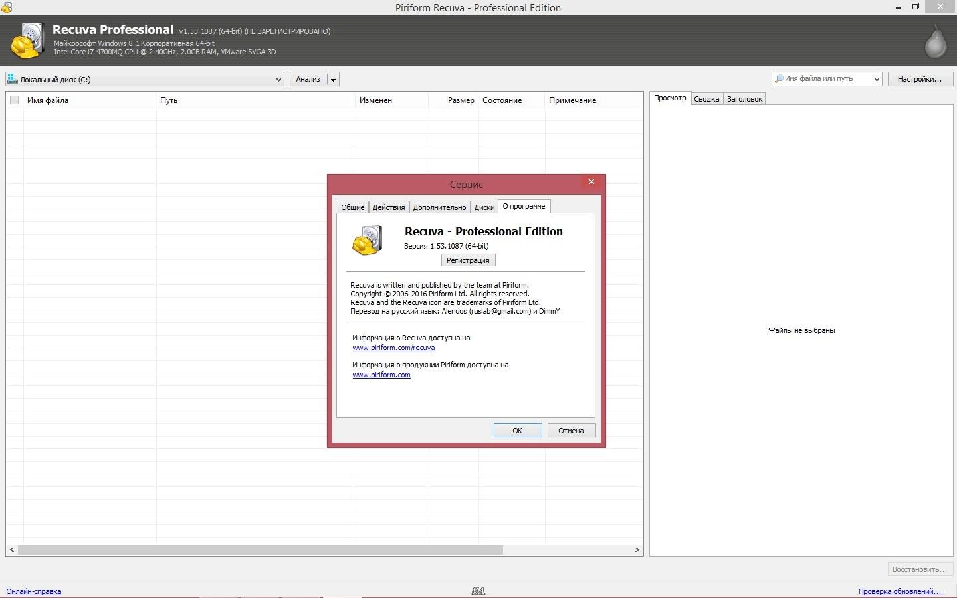
Task: Sort by the Состояние column header
Action: click(512, 100)
